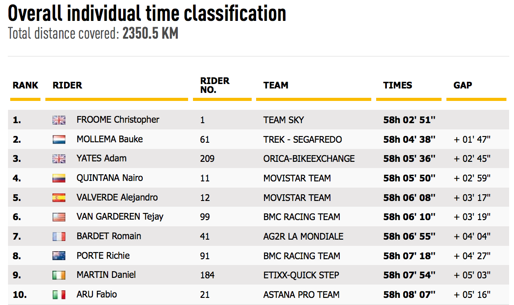Click the Colombian flag beside Quintana Nairo
The height and width of the screenshot is (305, 514).
(59, 178)
